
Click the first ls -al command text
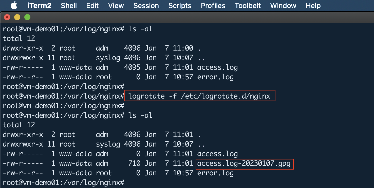tap(140, 29)
